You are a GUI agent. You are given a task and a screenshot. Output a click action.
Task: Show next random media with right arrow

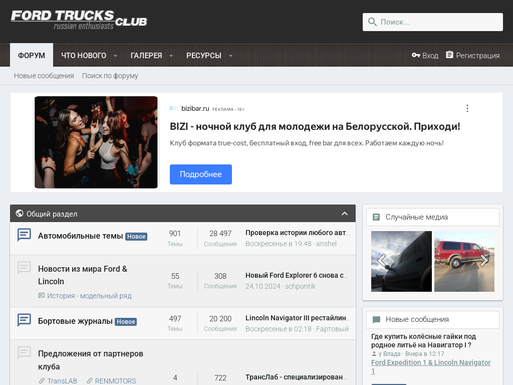[x=484, y=260]
